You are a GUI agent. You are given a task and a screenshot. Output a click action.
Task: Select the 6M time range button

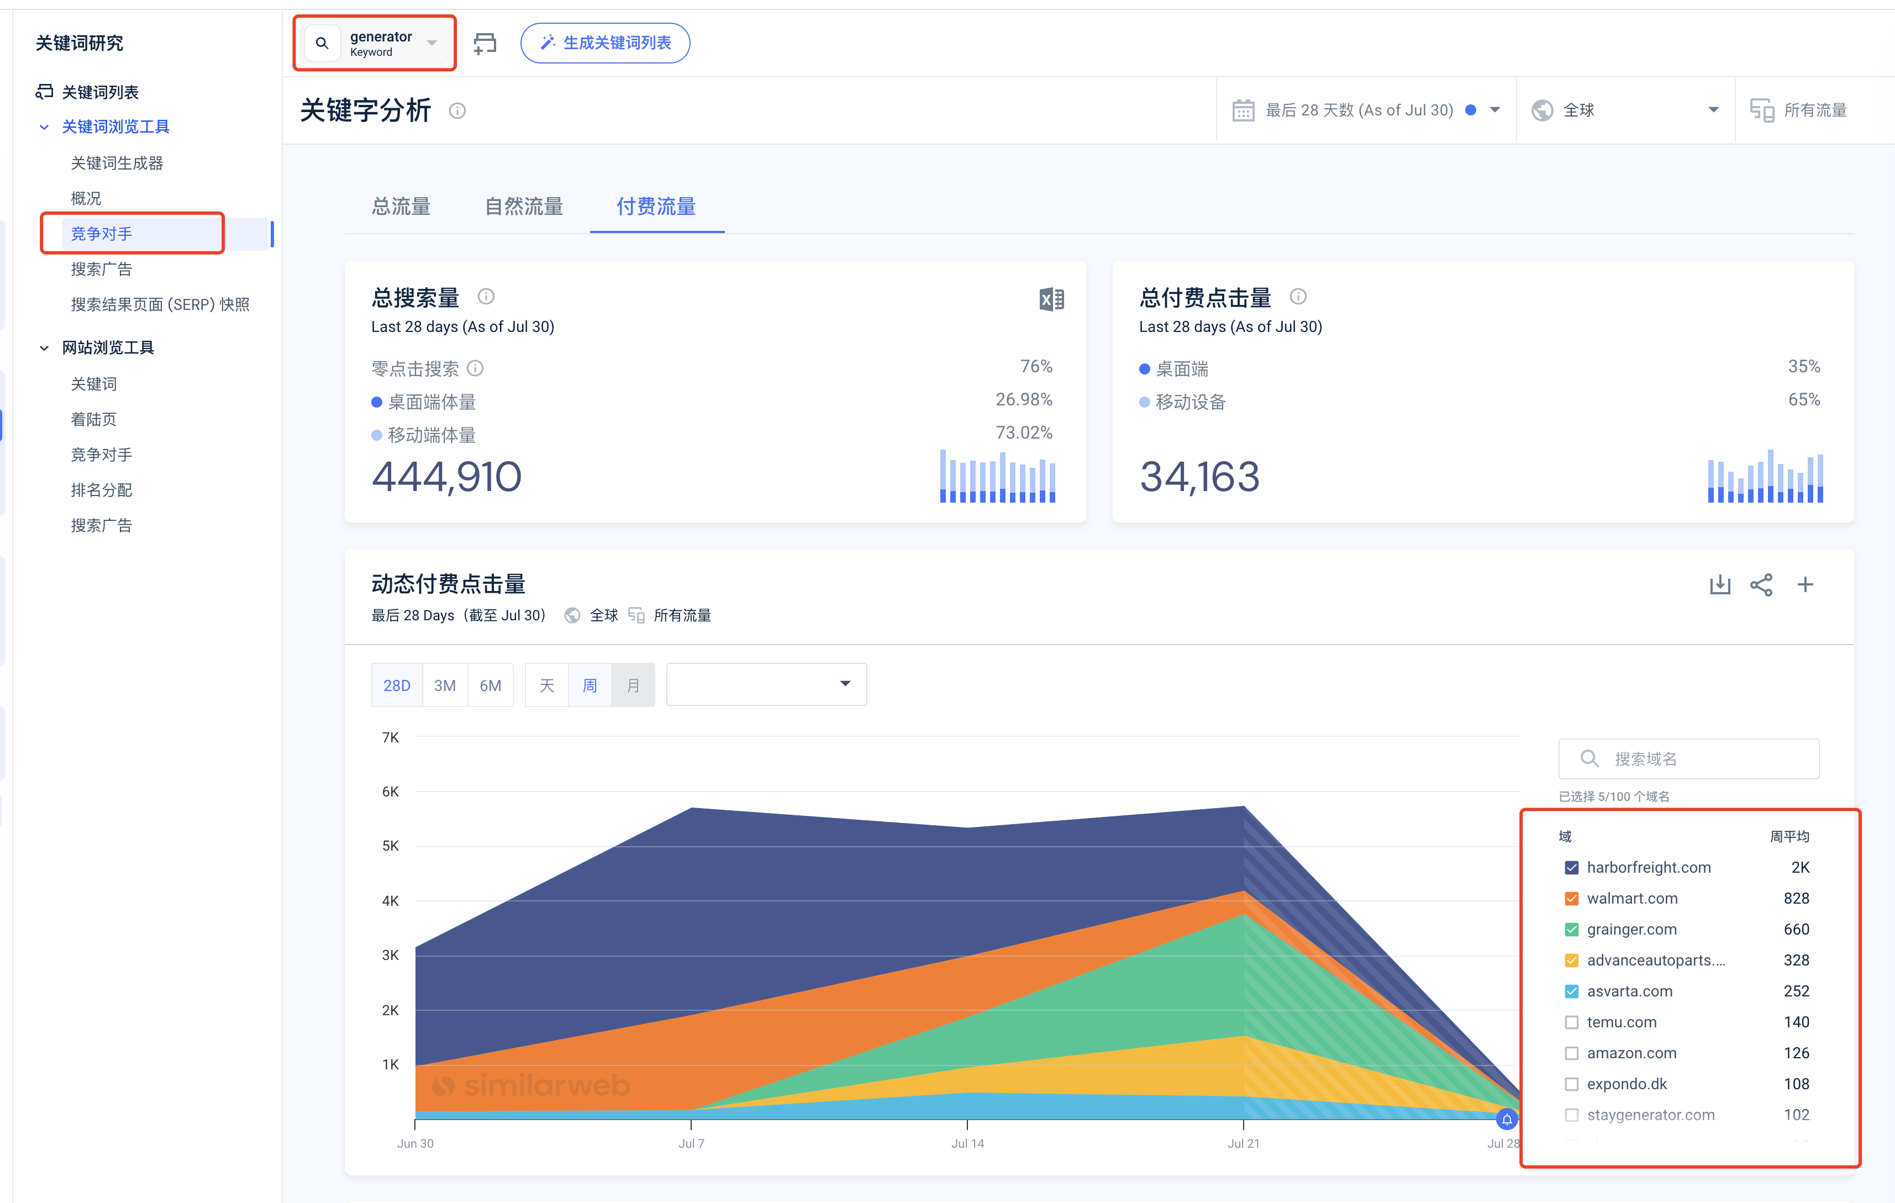point(490,685)
